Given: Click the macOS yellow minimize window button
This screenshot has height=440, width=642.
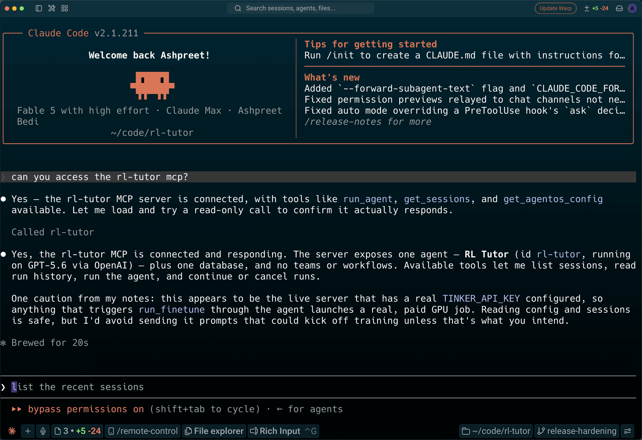Looking at the screenshot, I should 14,8.
